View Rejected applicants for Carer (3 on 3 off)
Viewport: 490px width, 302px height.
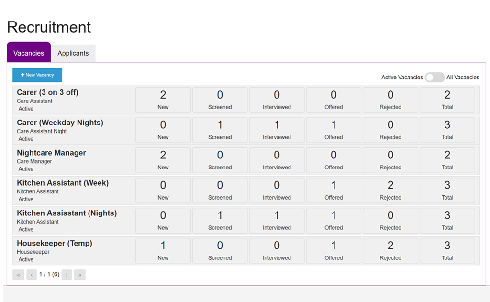[390, 100]
